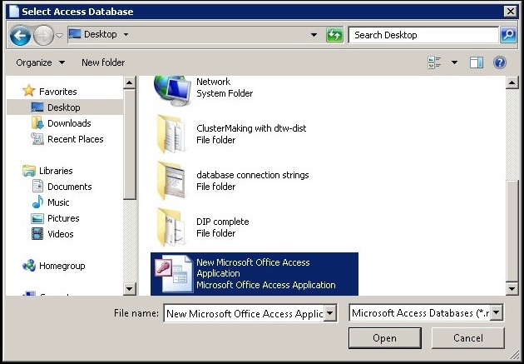Click the Access application file icon
This screenshot has height=364, width=524.
174,274
